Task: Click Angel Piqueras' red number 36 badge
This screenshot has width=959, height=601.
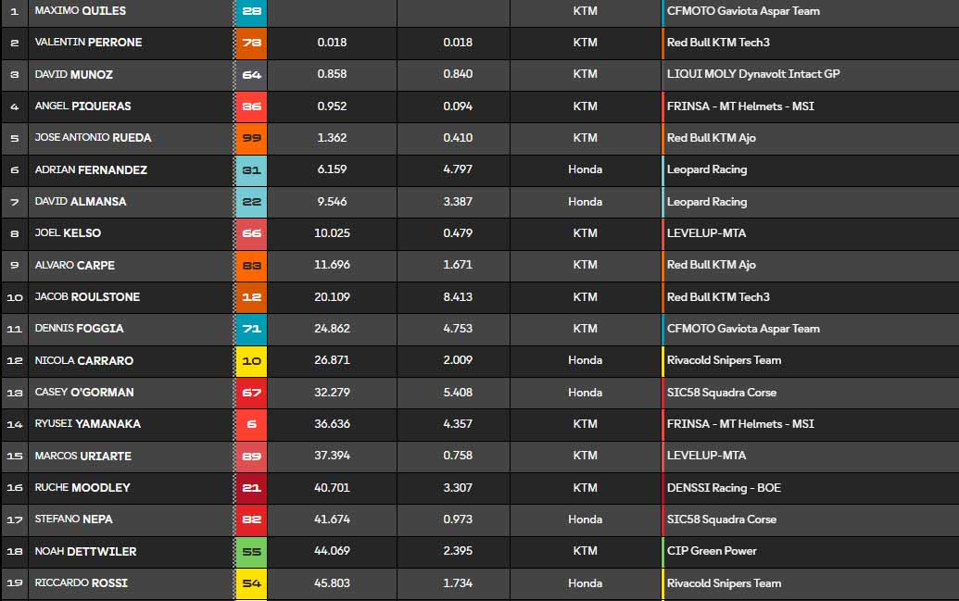Action: [x=250, y=106]
